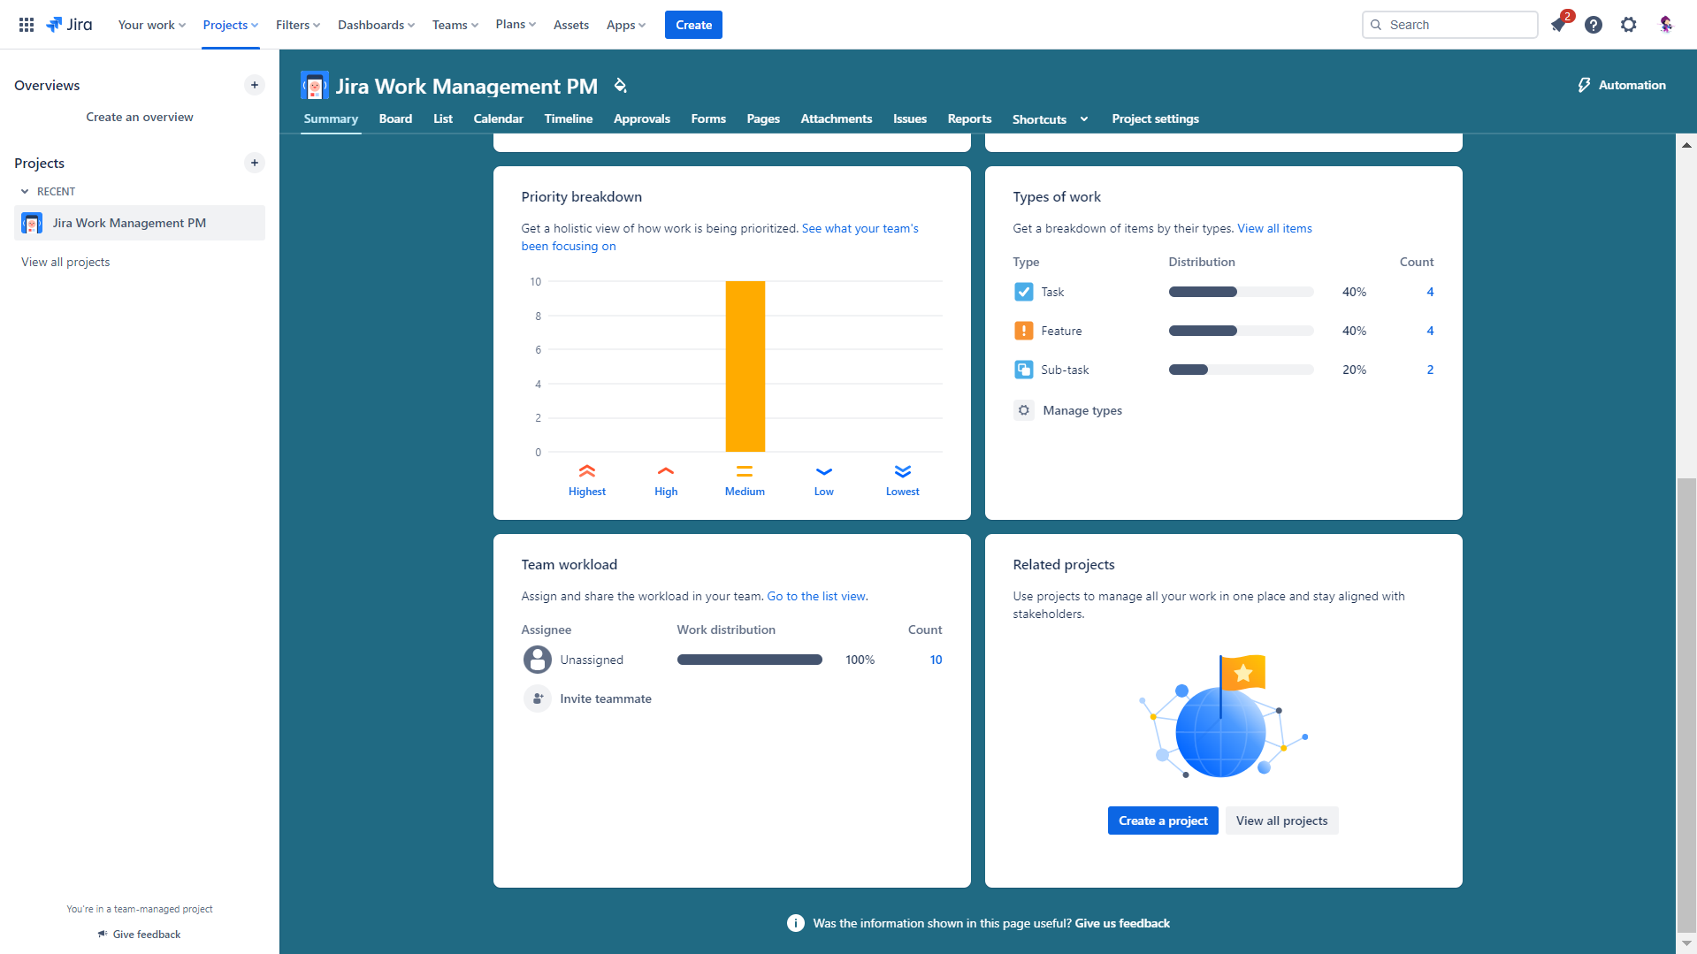Open the Teams dropdown
This screenshot has width=1697, height=954.
pyautogui.click(x=455, y=25)
